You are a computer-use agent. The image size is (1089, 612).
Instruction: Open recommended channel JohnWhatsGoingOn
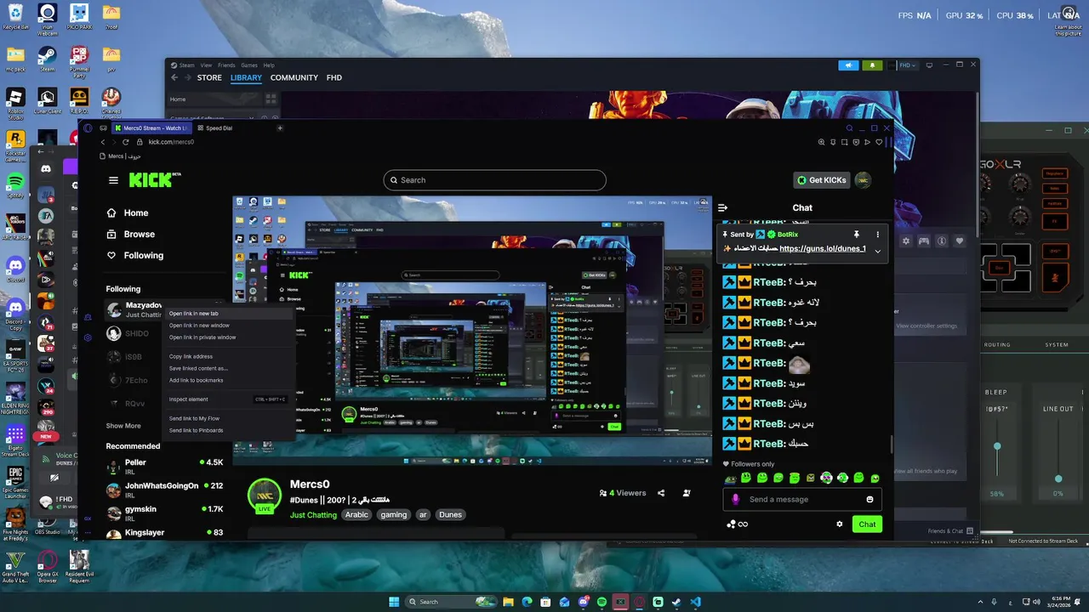165,490
